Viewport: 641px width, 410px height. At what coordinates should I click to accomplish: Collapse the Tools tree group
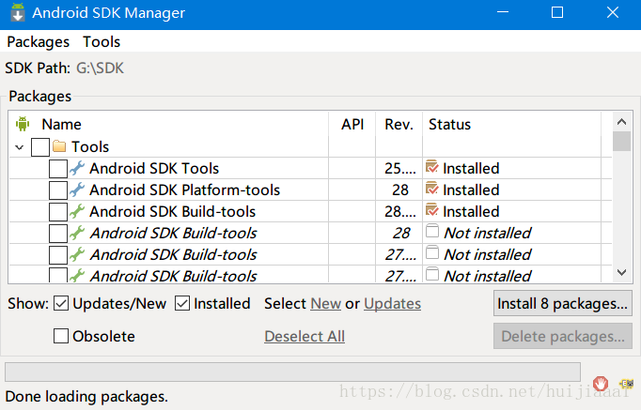tap(19, 147)
